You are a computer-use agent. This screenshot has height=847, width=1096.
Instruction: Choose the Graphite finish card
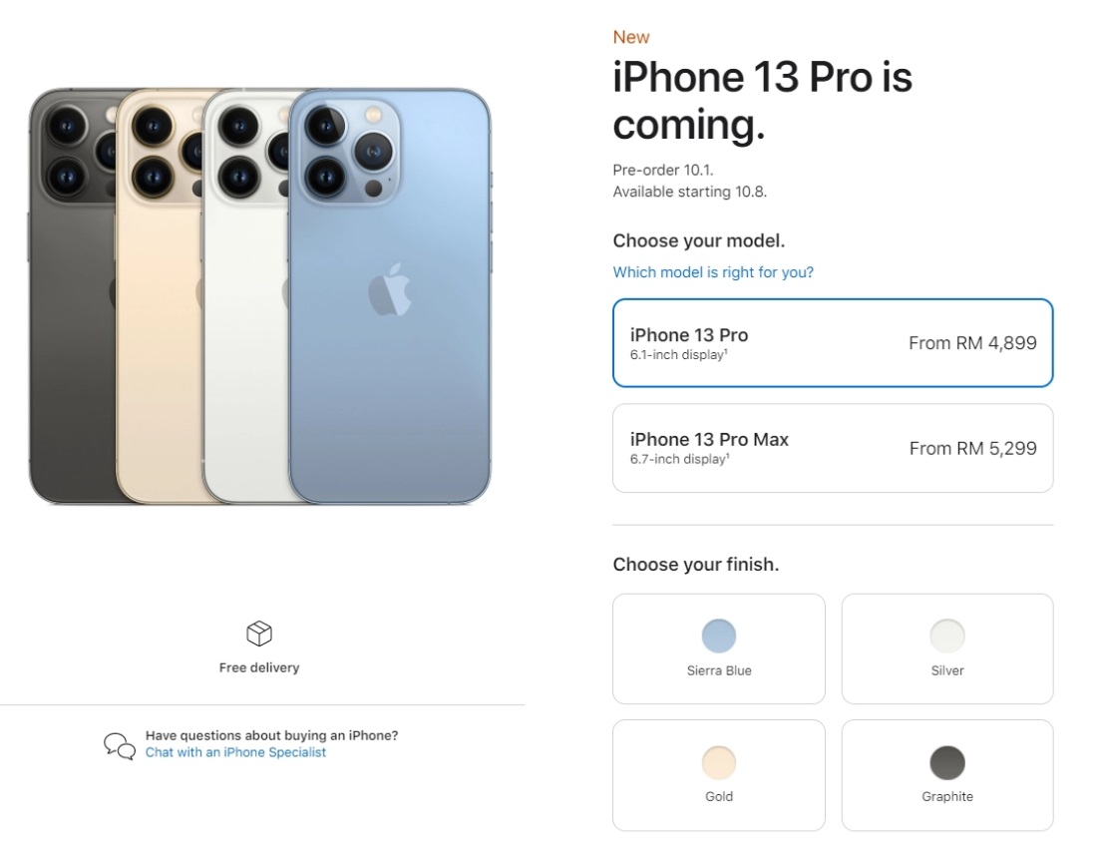pyautogui.click(x=947, y=775)
